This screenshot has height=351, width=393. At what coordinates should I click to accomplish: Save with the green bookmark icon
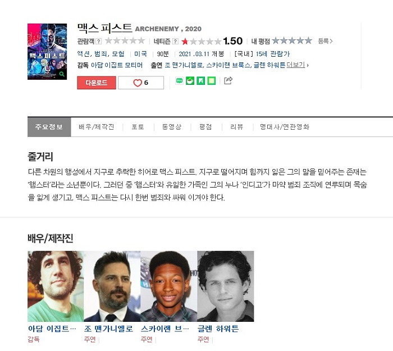tap(201, 81)
